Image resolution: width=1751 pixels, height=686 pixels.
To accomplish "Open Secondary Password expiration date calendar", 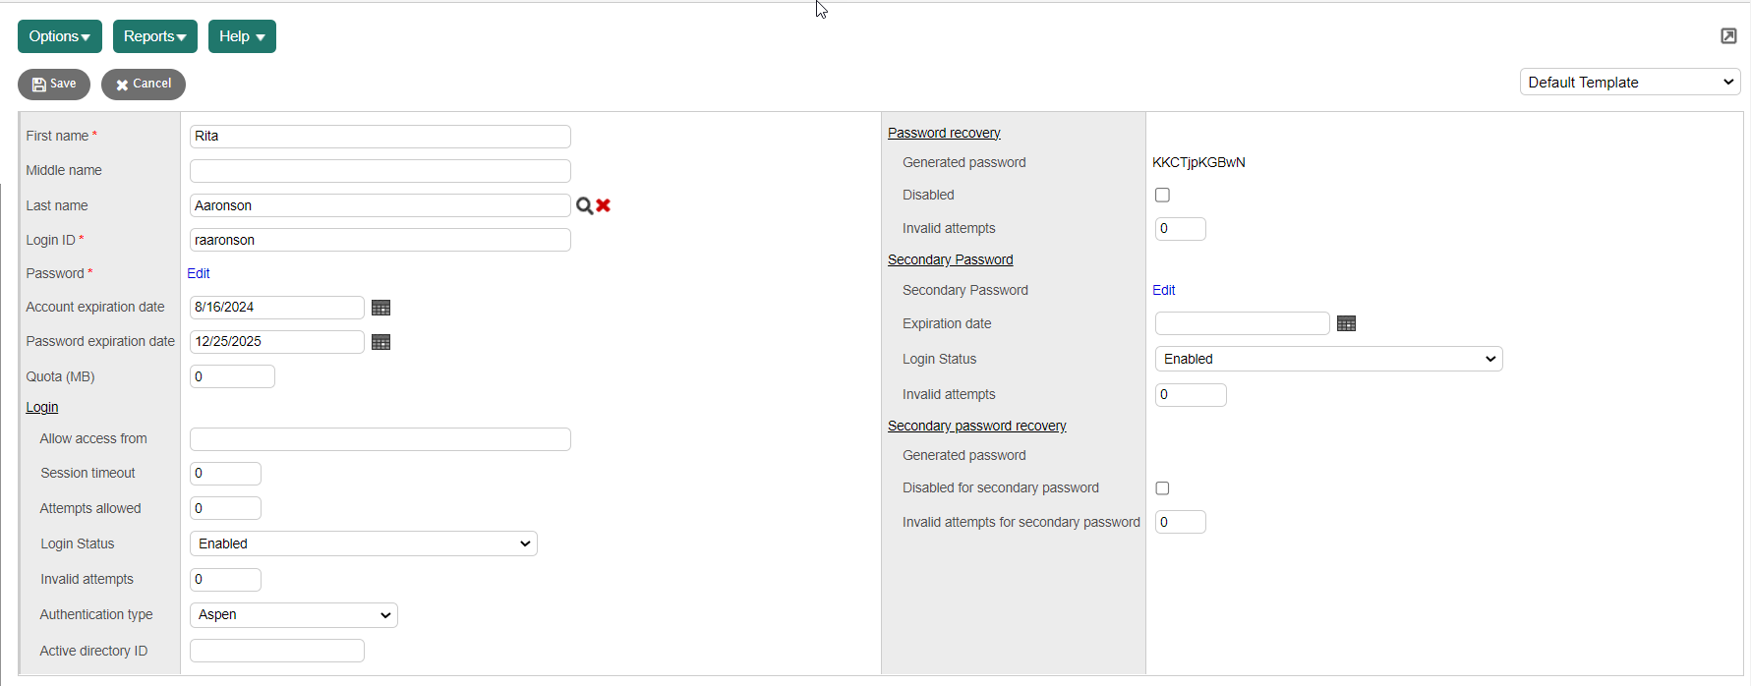I will click(x=1347, y=323).
